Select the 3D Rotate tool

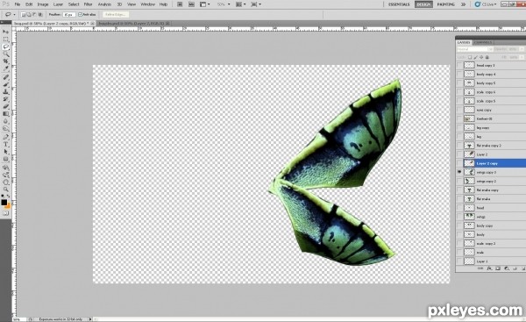6,168
